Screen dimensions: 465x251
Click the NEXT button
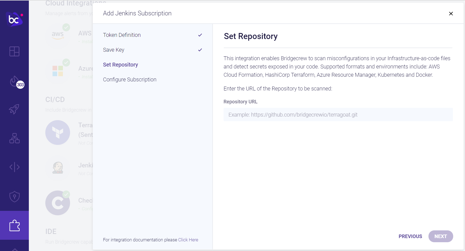coord(441,236)
